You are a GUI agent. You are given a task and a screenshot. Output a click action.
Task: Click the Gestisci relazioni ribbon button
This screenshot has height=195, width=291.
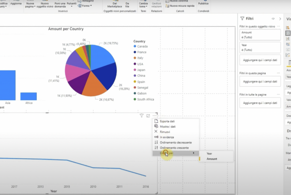click(157, 5)
